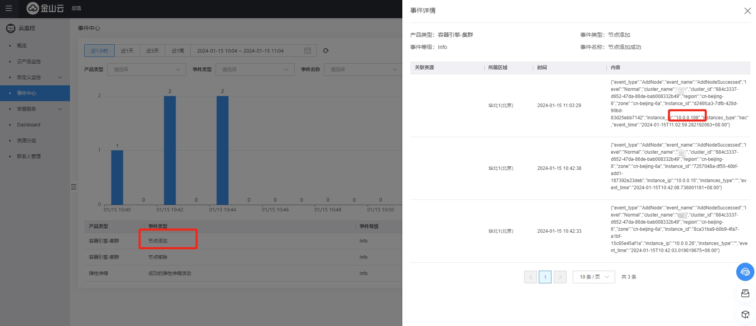756x326 pixels.
Task: Choose the 近1周 time range option
Action: pos(178,51)
